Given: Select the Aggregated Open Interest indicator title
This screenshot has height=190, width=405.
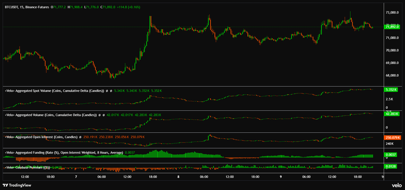Looking at the screenshot, I should point(41,137).
